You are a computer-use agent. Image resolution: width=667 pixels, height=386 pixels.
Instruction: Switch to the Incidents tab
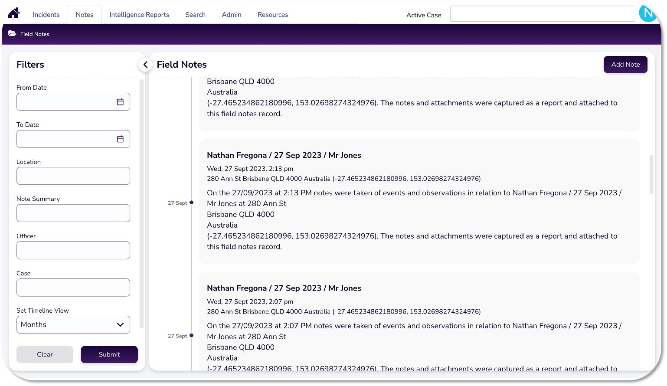pos(46,15)
